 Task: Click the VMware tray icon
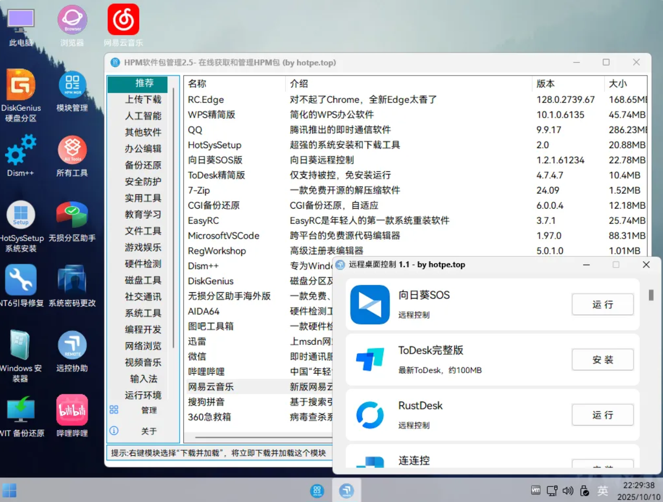[535, 490]
